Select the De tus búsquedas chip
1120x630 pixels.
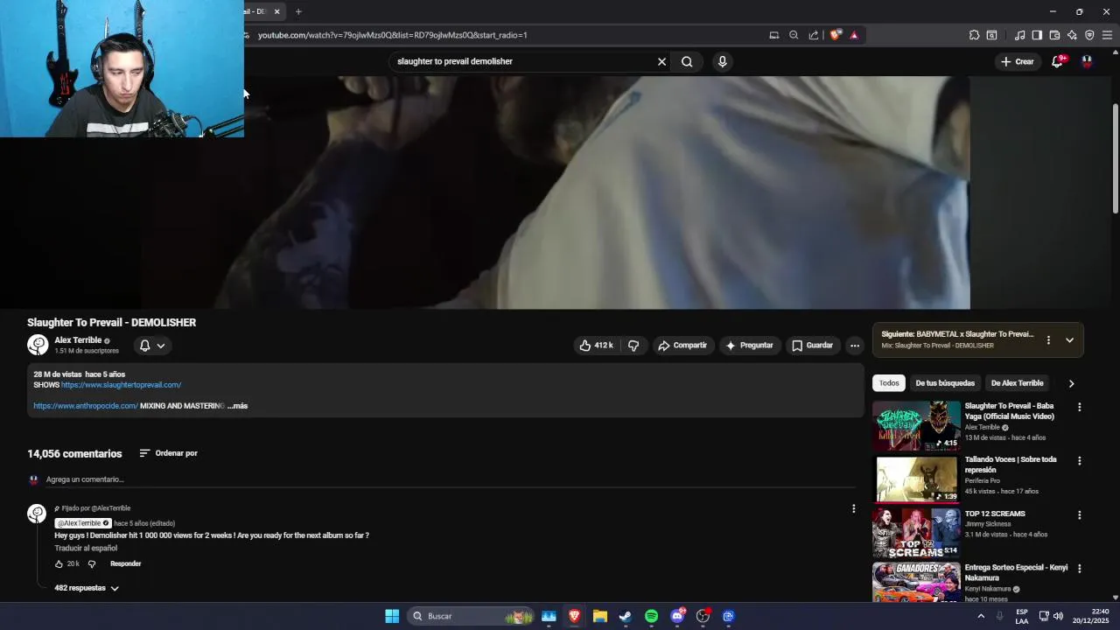(x=945, y=383)
